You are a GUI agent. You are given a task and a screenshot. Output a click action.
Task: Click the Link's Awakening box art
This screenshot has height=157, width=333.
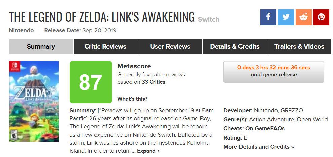click(34, 101)
